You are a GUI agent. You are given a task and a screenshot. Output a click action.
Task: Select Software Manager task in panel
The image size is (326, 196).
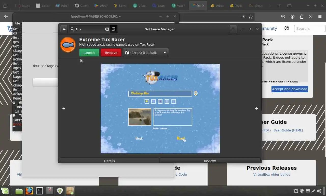[x=70, y=191]
